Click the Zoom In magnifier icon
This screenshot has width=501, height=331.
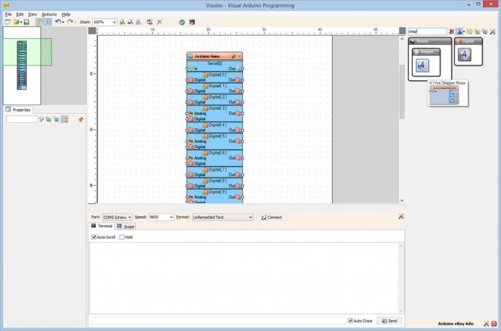point(123,22)
